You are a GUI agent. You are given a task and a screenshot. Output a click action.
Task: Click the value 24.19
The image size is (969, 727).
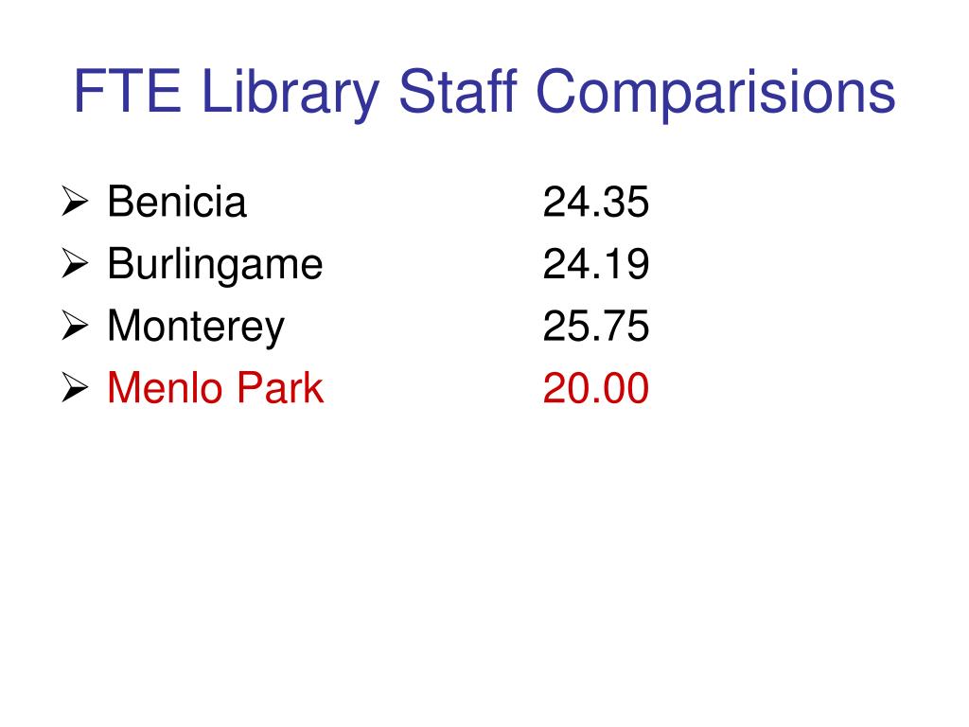(x=596, y=263)
